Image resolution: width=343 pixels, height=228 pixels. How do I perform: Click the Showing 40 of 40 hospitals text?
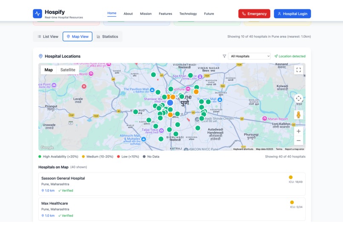coord(285,156)
